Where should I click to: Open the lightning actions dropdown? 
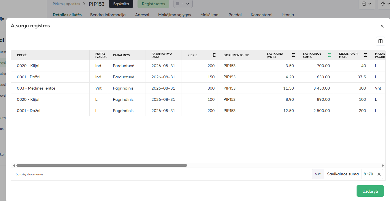tap(384, 4)
